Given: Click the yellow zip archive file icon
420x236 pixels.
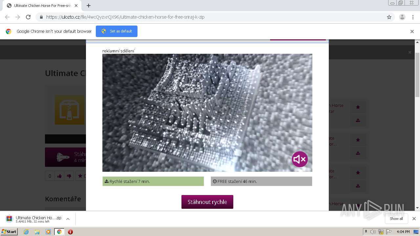Looking at the screenshot, I should coord(70,110).
